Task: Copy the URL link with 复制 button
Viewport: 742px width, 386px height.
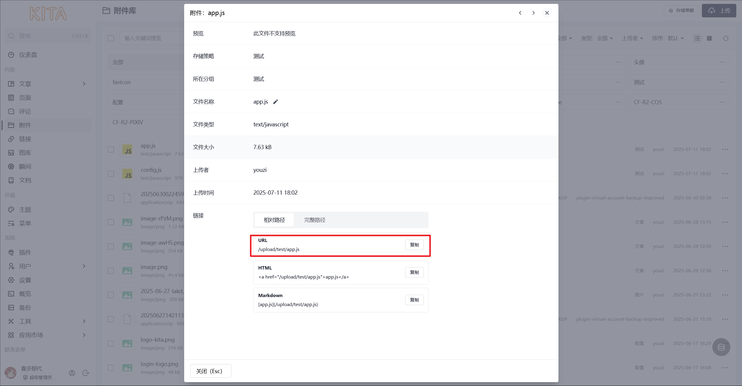Action: click(414, 245)
